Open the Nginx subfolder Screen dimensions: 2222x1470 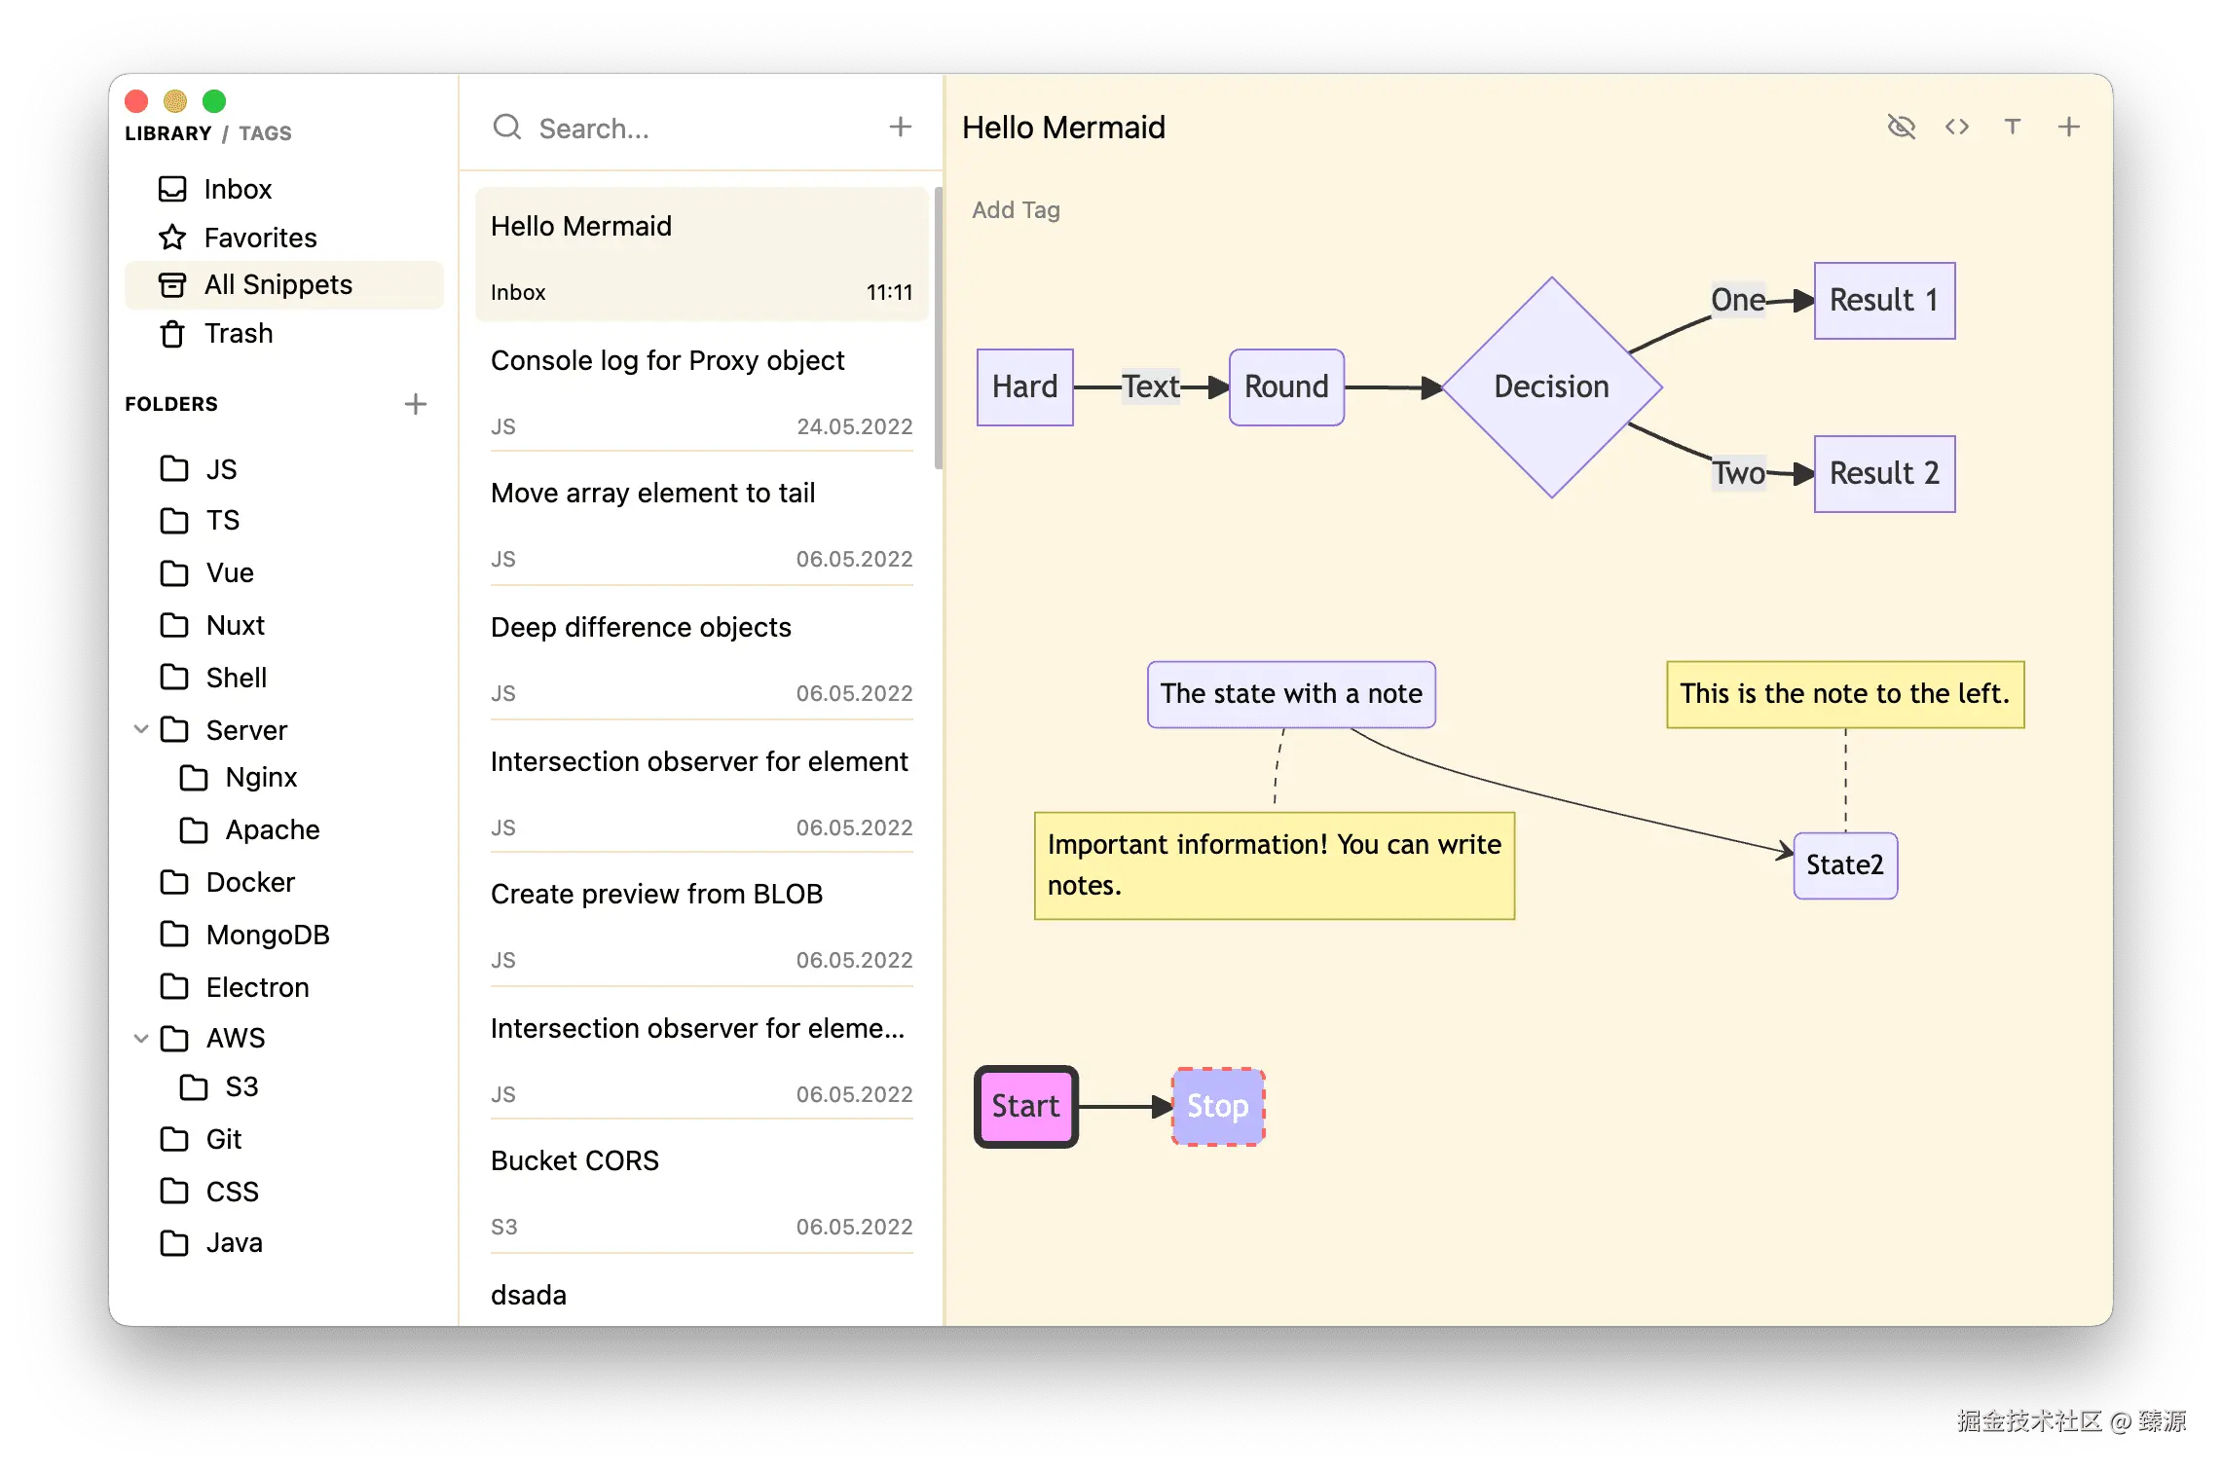click(x=261, y=777)
